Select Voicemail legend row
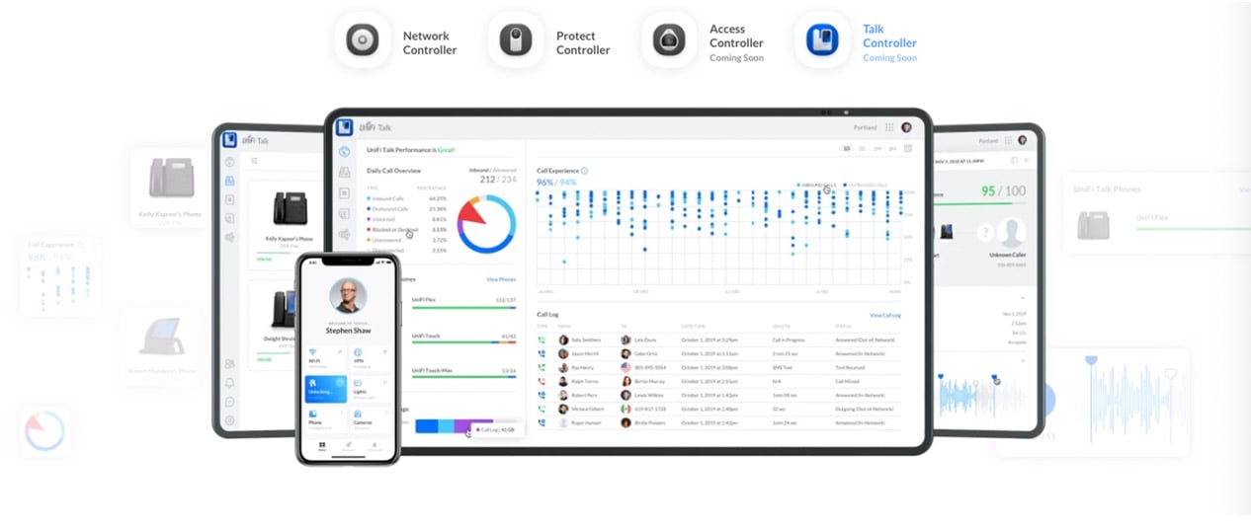This screenshot has width=1251, height=530. [406, 219]
